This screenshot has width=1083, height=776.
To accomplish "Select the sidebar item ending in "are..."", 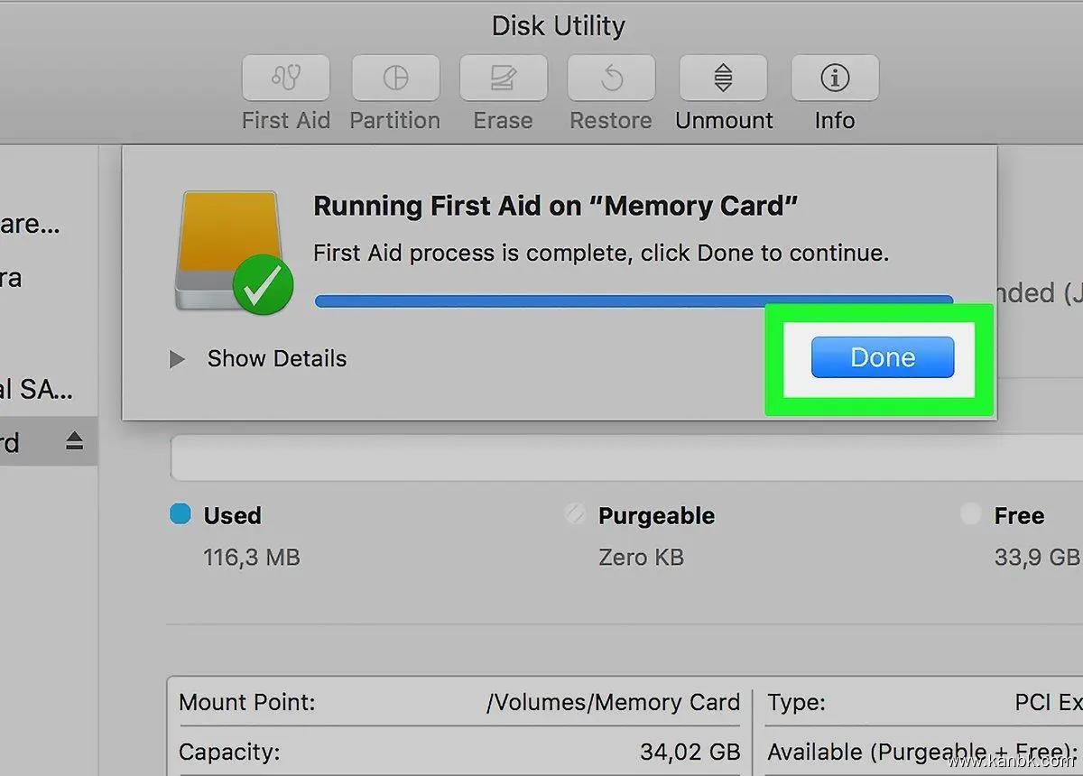I will (30, 223).
